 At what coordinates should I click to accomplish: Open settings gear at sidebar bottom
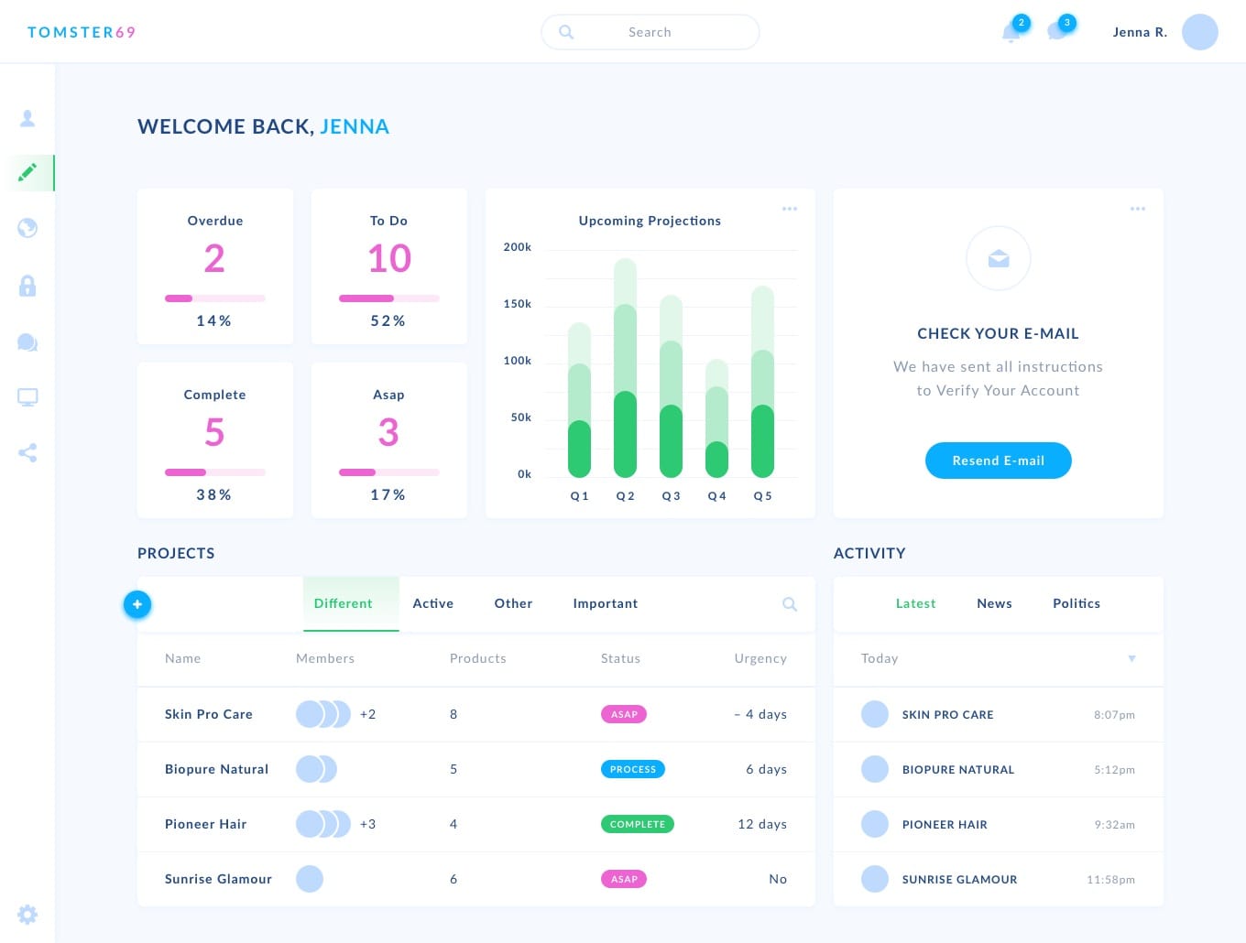(27, 914)
